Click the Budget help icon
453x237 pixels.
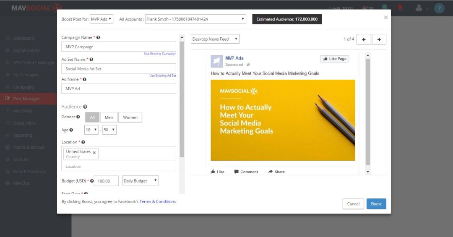click(92, 181)
